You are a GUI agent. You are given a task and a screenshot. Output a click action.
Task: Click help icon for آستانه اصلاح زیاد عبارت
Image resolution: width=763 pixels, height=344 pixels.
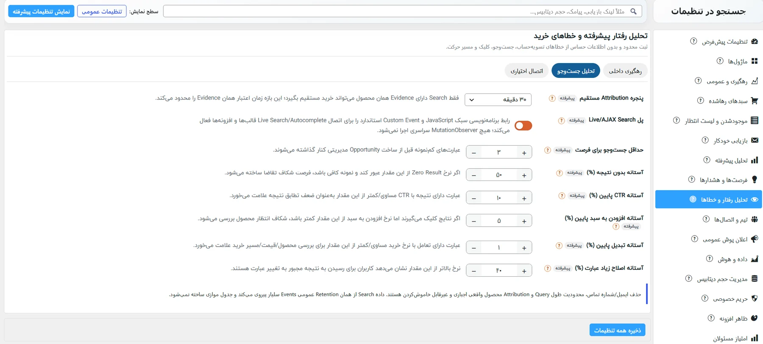point(548,268)
